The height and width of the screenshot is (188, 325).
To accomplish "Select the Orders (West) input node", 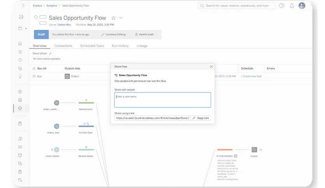I will (x=57, y=150).
